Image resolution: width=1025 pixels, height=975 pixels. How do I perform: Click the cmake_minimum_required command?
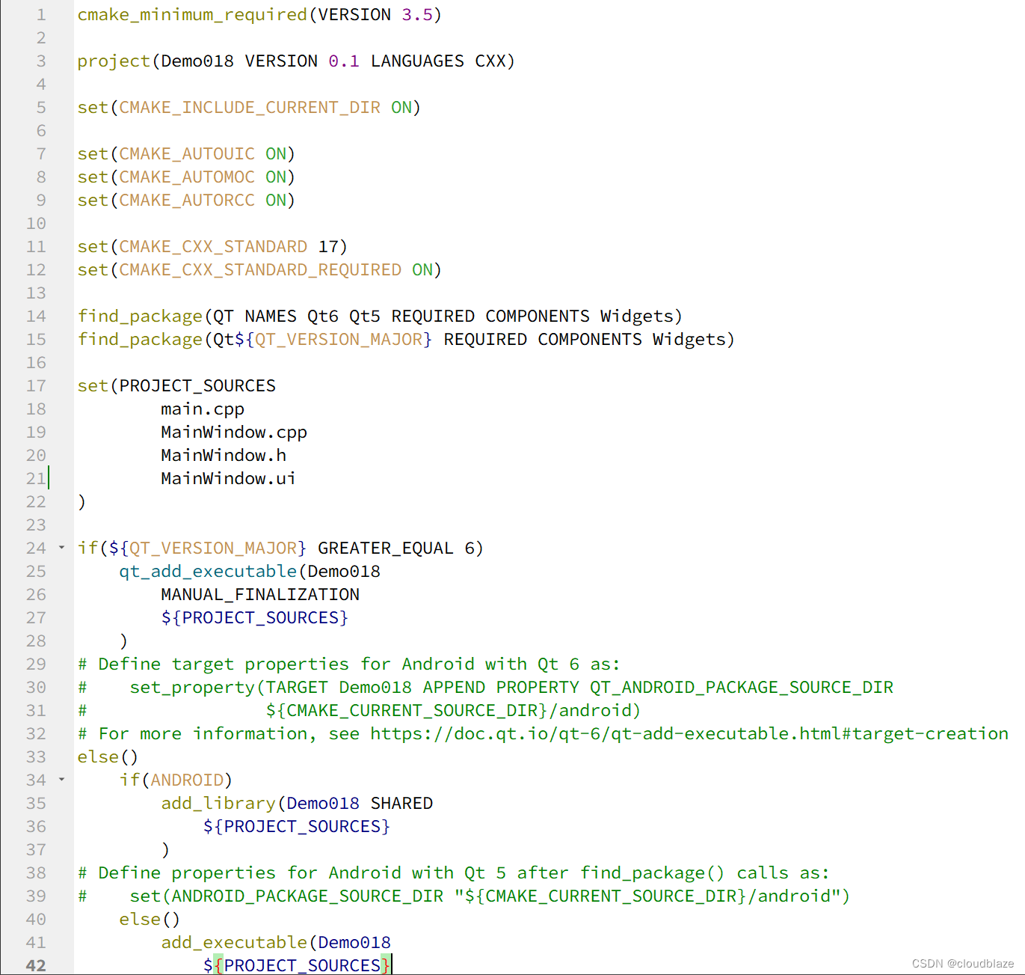192,15
